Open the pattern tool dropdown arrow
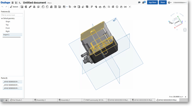 point(67,7)
